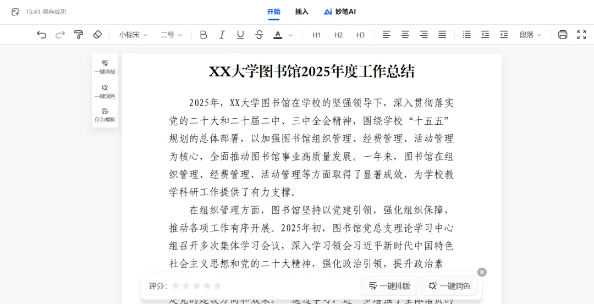Rate three stars in the 评分 bar
This screenshot has width=594, height=304.
196,286
